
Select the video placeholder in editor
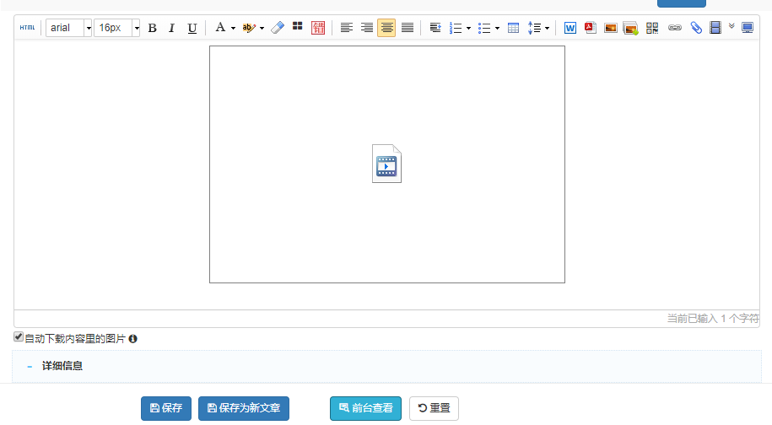point(386,164)
